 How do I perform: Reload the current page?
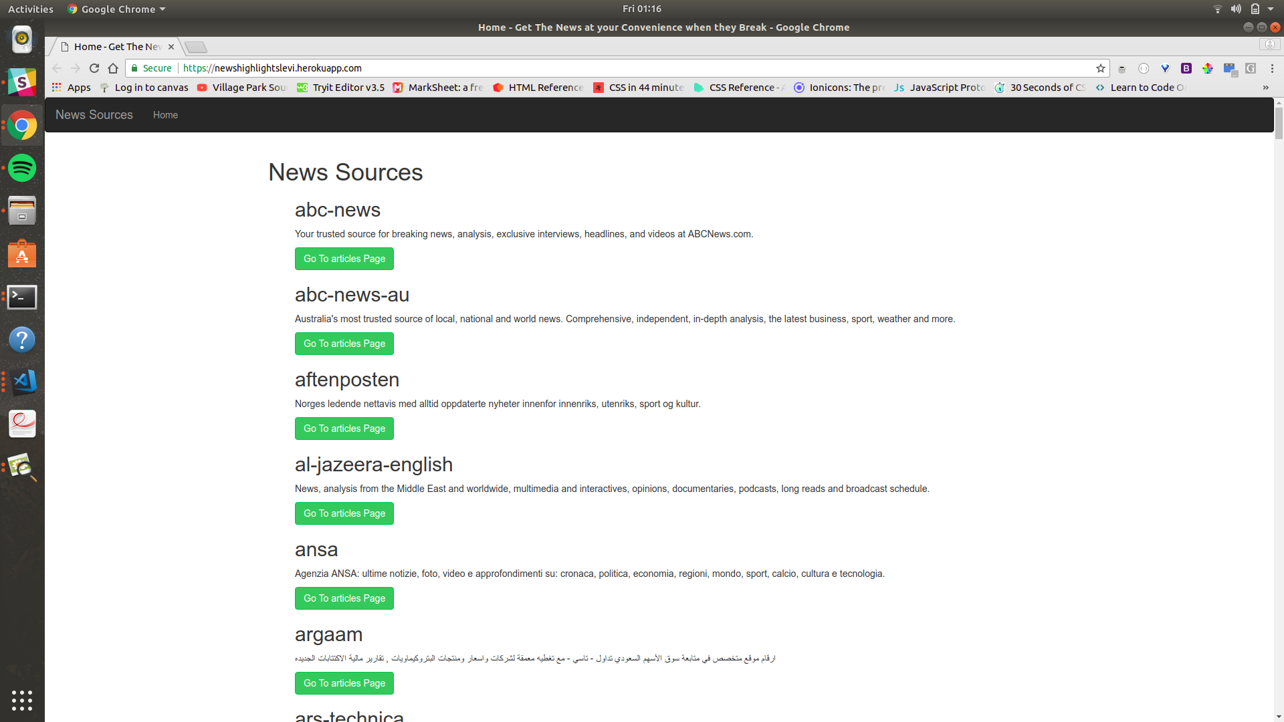pyautogui.click(x=94, y=68)
